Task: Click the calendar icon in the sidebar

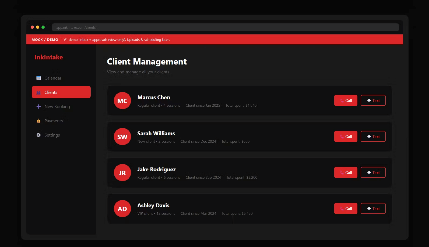Action: tap(38, 78)
